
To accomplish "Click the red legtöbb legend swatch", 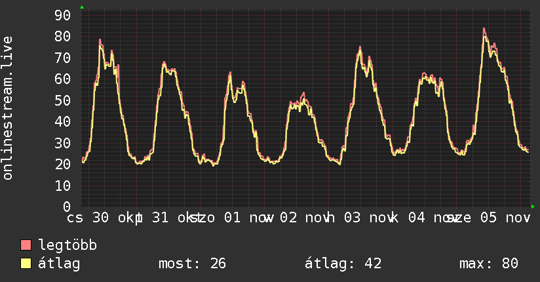I will click(26, 245).
